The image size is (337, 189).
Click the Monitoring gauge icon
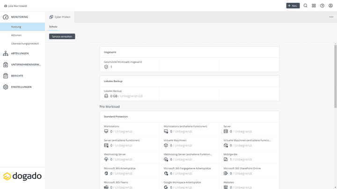point(6,17)
